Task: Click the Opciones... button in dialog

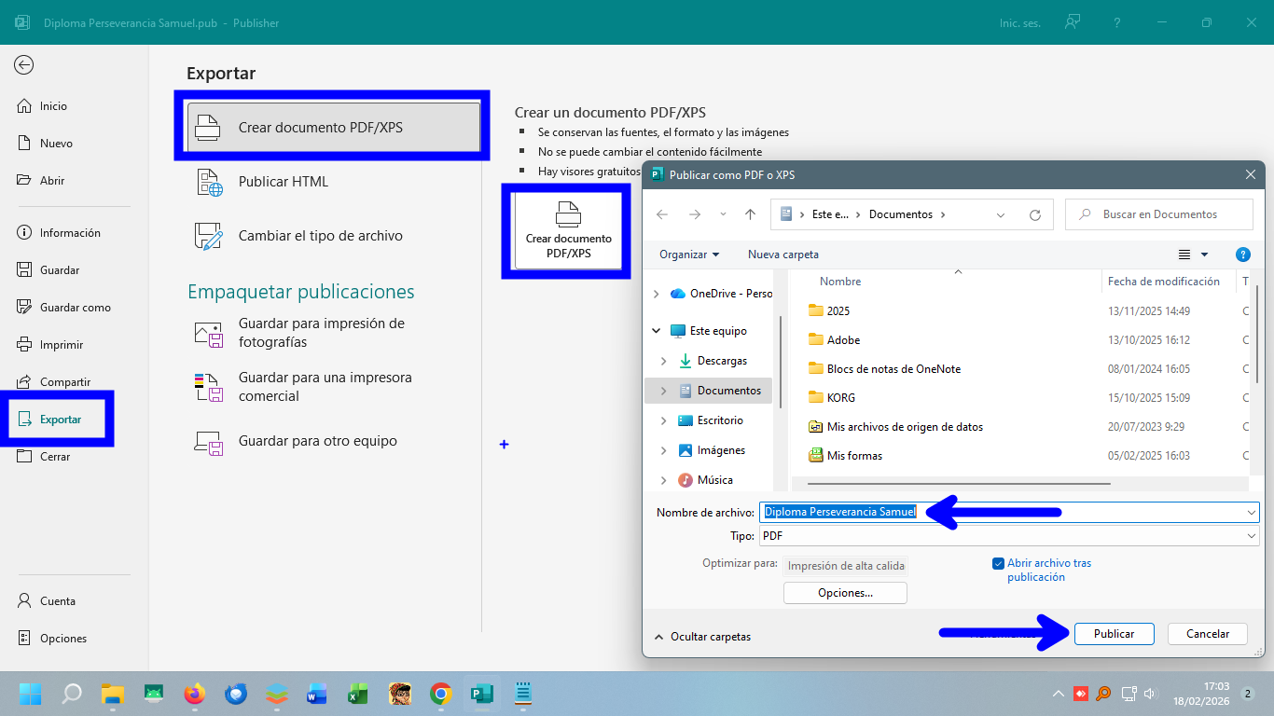Action: point(845,593)
